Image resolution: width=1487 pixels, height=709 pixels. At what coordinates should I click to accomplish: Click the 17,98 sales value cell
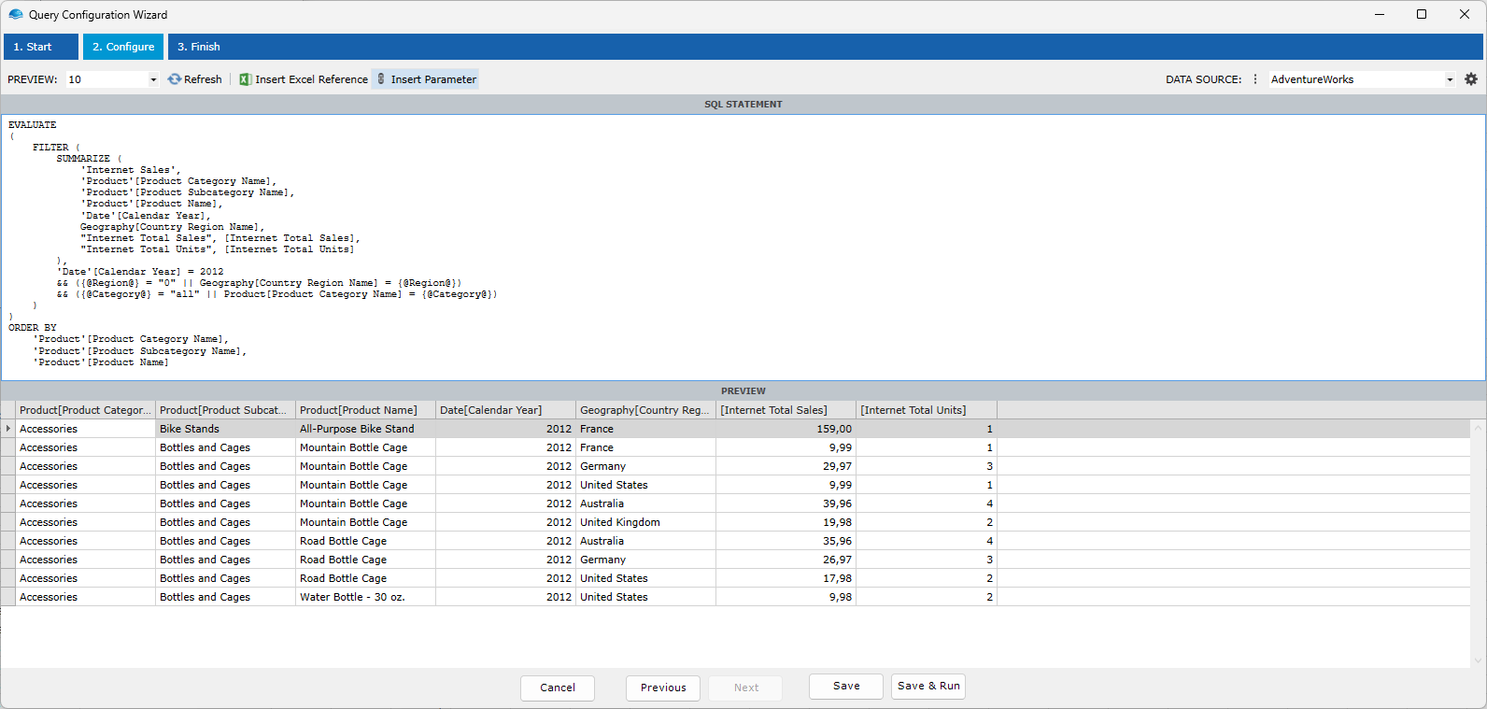[x=786, y=578]
